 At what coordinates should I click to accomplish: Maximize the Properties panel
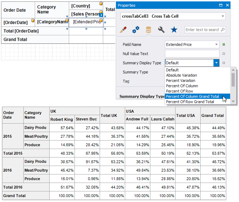(x=221, y=5)
